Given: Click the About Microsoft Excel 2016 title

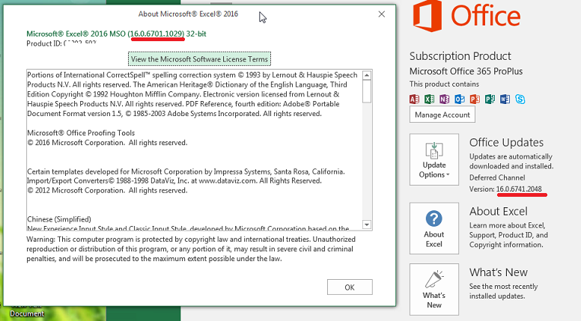Looking at the screenshot, I should [x=188, y=14].
